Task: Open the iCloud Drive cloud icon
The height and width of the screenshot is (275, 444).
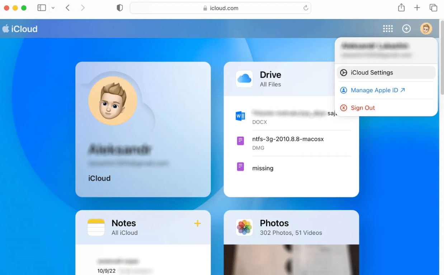Action: coord(244,79)
